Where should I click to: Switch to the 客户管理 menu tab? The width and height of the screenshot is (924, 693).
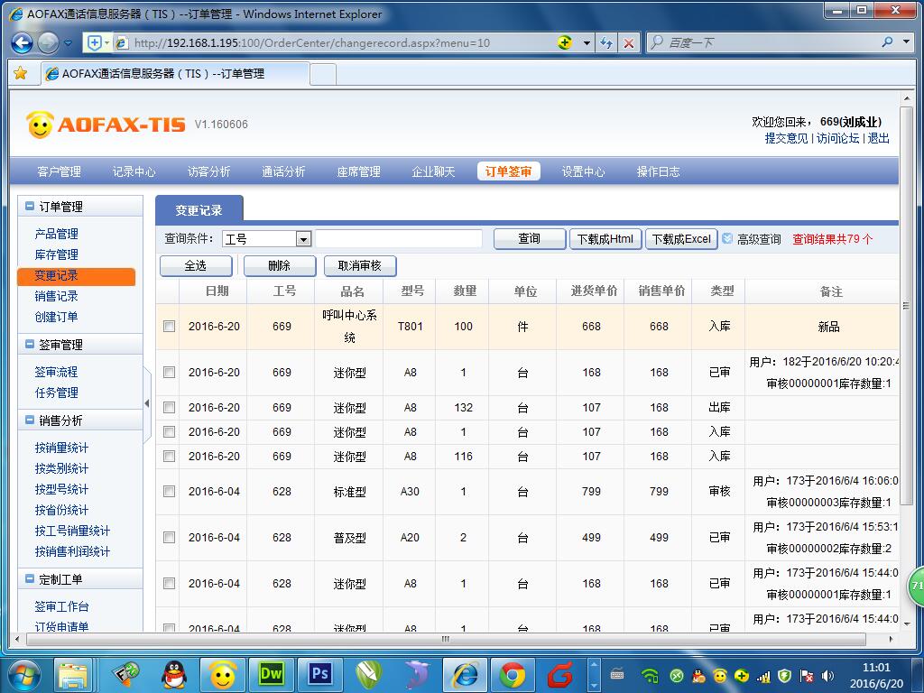[58, 171]
